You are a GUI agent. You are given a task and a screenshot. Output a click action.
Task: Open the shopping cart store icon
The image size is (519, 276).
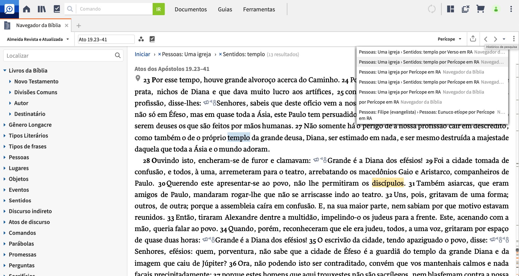coord(480,9)
